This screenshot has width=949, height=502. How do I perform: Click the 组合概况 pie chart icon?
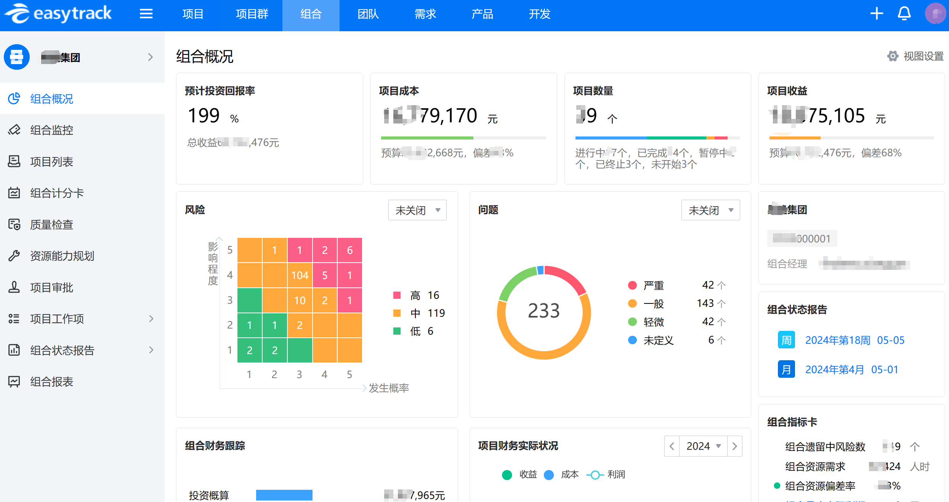point(14,99)
